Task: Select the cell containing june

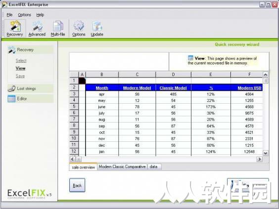Action: [x=102, y=107]
